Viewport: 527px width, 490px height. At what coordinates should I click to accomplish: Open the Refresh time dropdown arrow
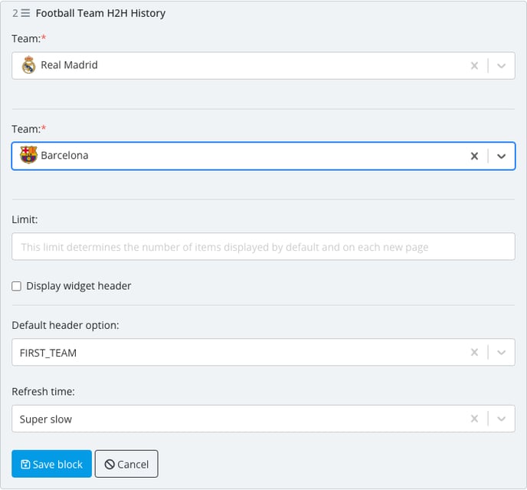[501, 419]
